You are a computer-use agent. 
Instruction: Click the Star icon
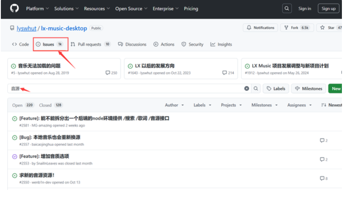[x=322, y=28]
